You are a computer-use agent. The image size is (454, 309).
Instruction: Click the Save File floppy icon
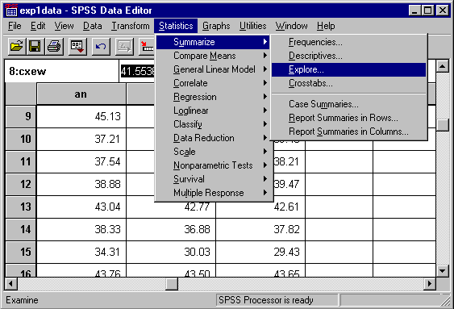pyautogui.click(x=35, y=46)
